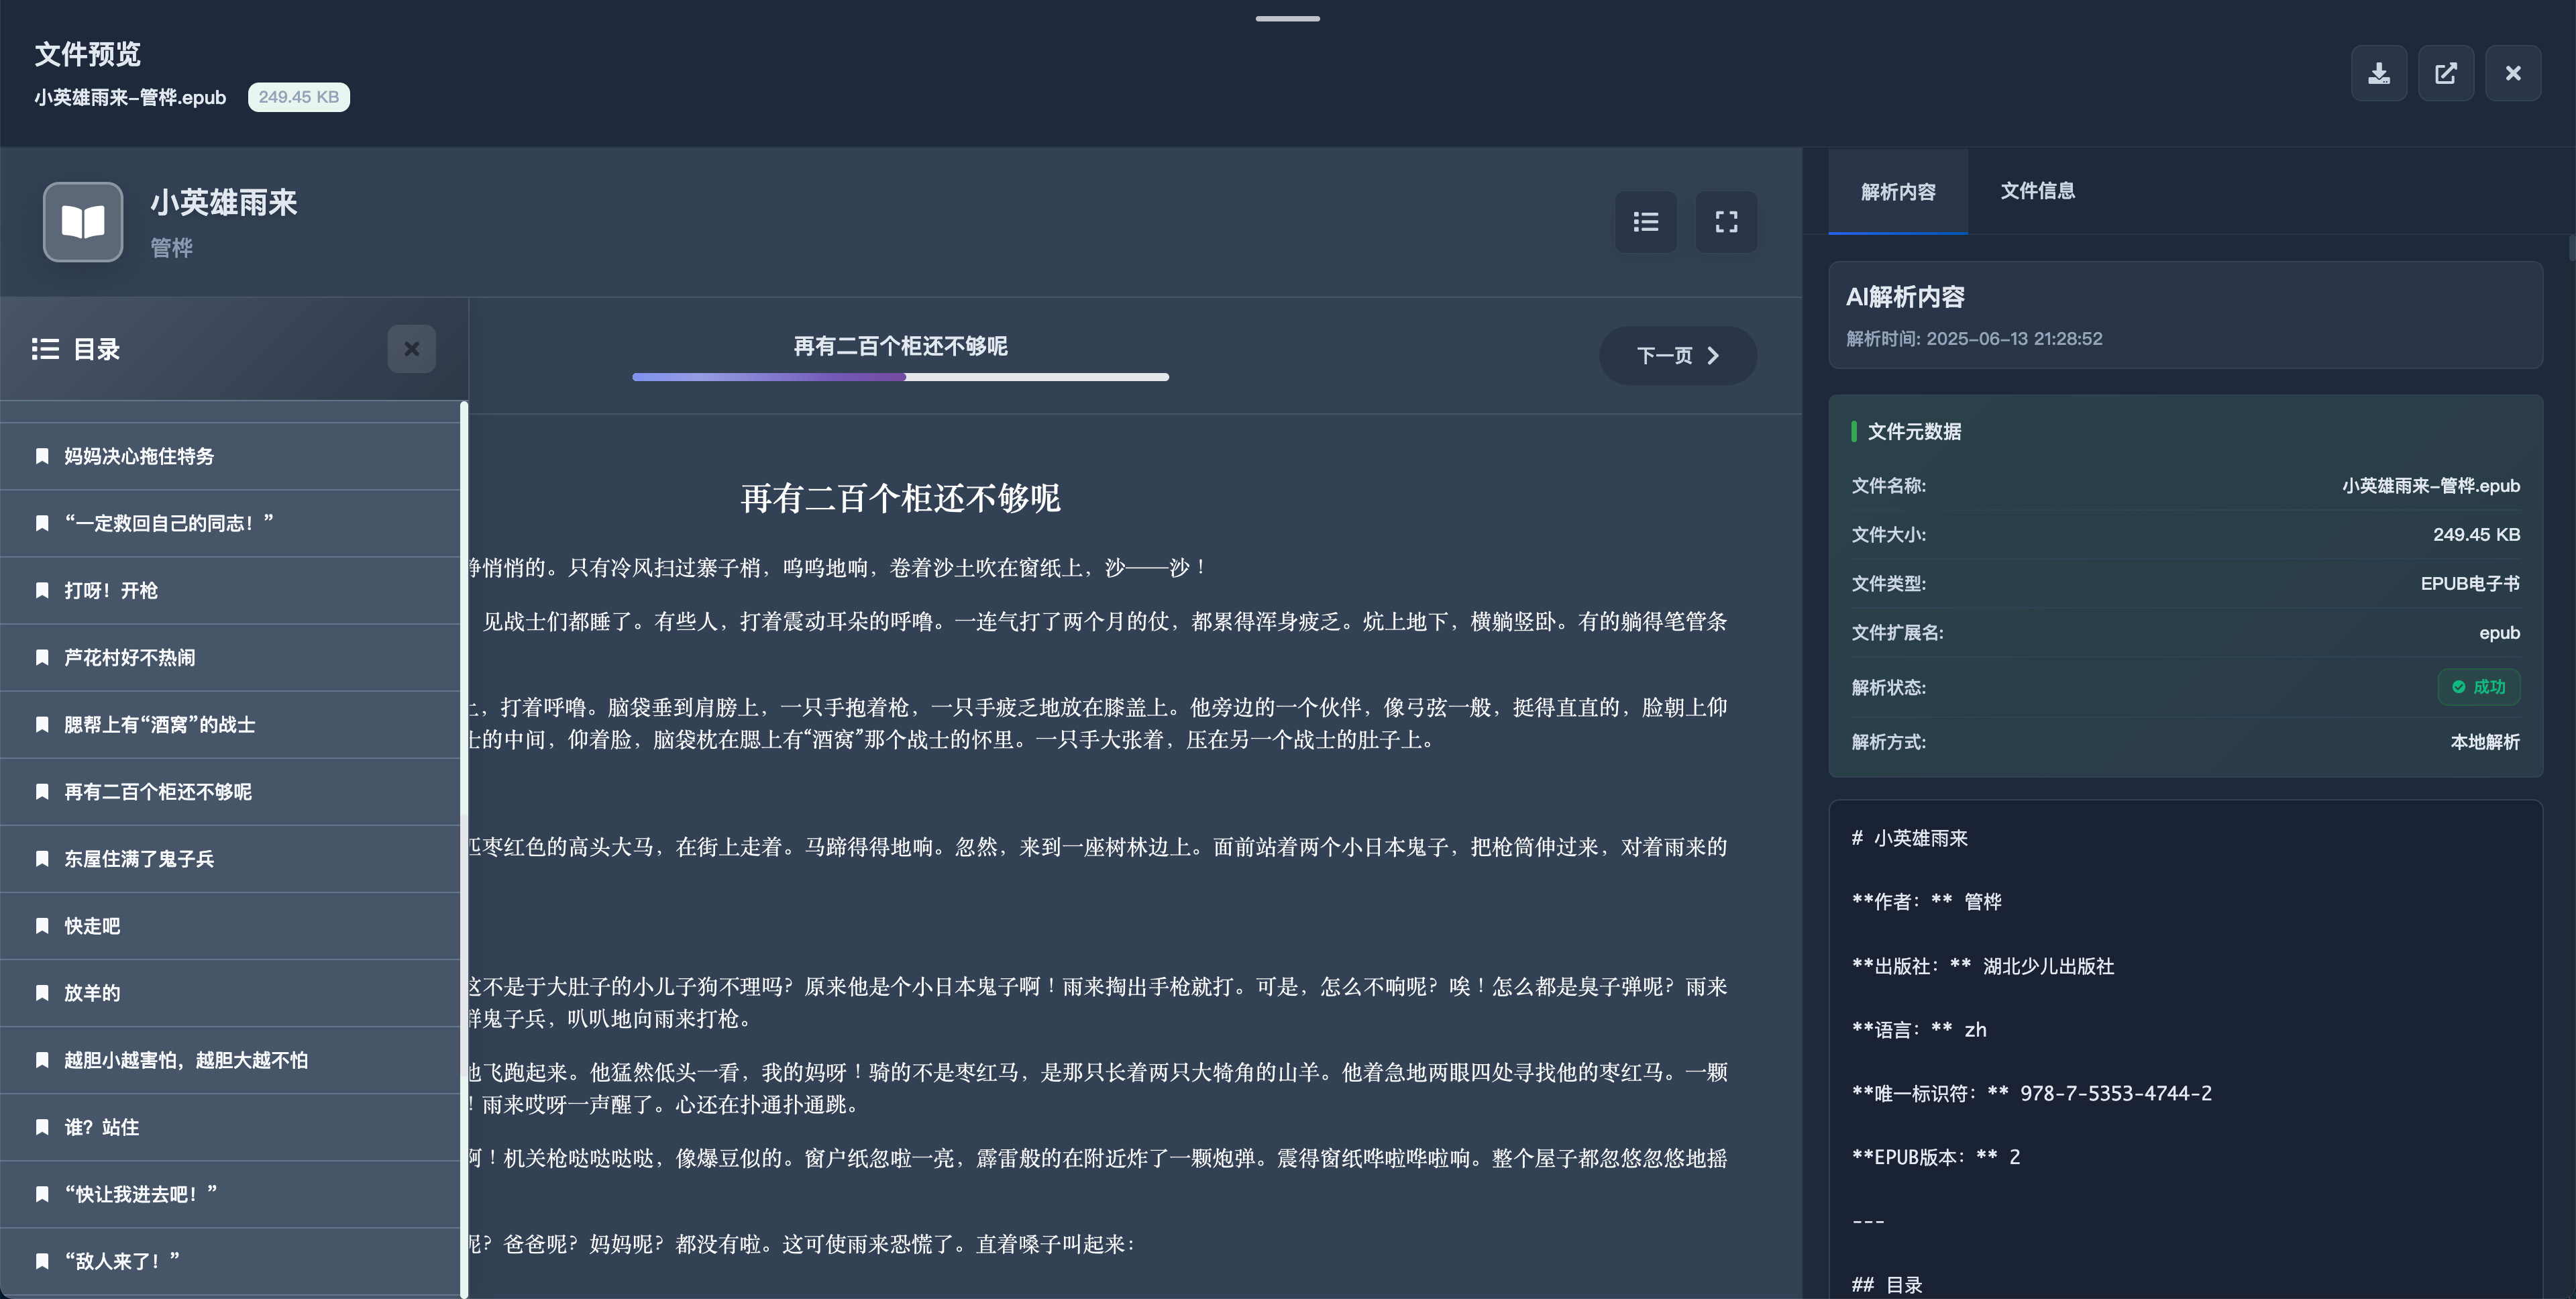Open chapter “快让我进去吧！”

230,1194
